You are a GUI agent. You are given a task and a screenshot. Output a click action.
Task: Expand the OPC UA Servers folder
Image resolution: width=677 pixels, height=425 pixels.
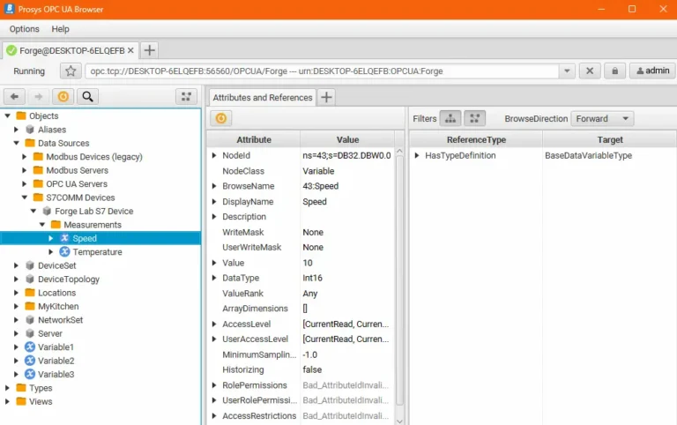point(25,184)
